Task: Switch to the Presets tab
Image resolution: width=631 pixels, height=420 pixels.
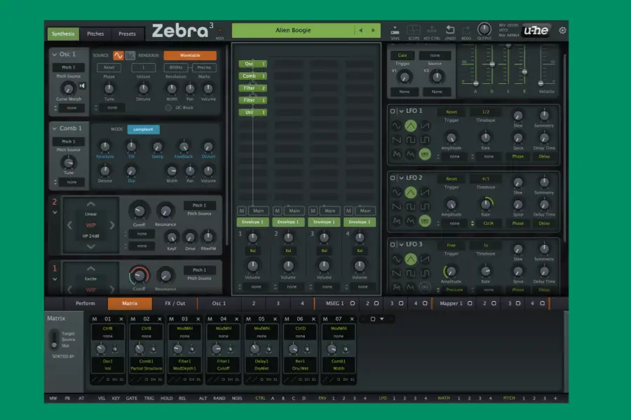Action: pyautogui.click(x=127, y=34)
